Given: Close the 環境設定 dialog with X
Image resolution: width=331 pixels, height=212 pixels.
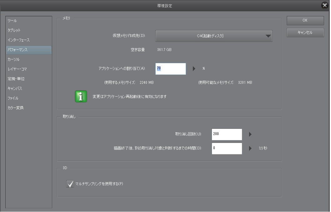Looking at the screenshot, I should [x=325, y=5].
